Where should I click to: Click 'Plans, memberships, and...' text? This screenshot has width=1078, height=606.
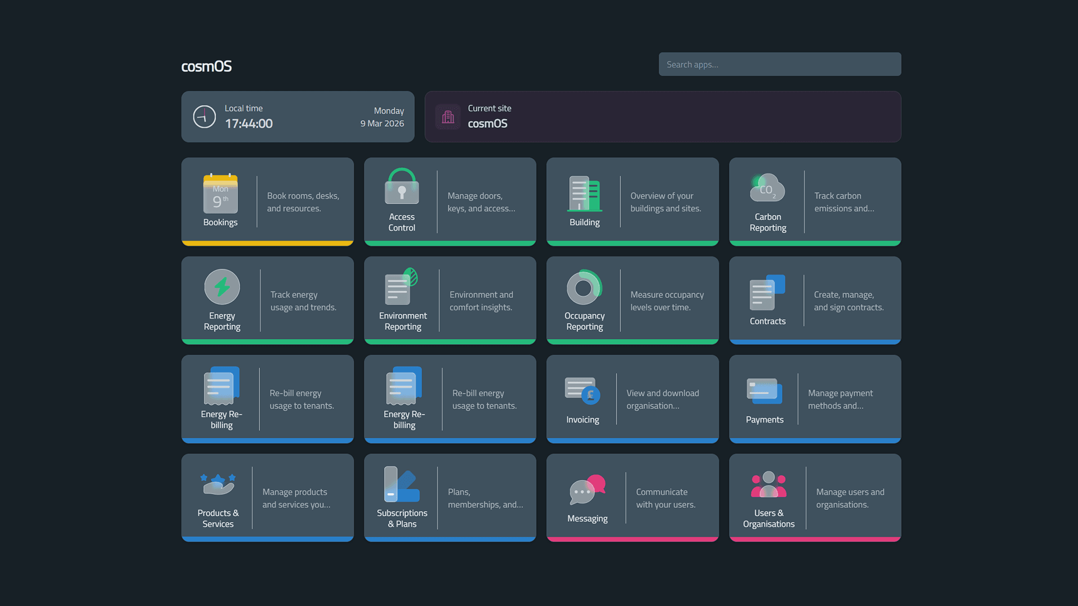(x=486, y=498)
